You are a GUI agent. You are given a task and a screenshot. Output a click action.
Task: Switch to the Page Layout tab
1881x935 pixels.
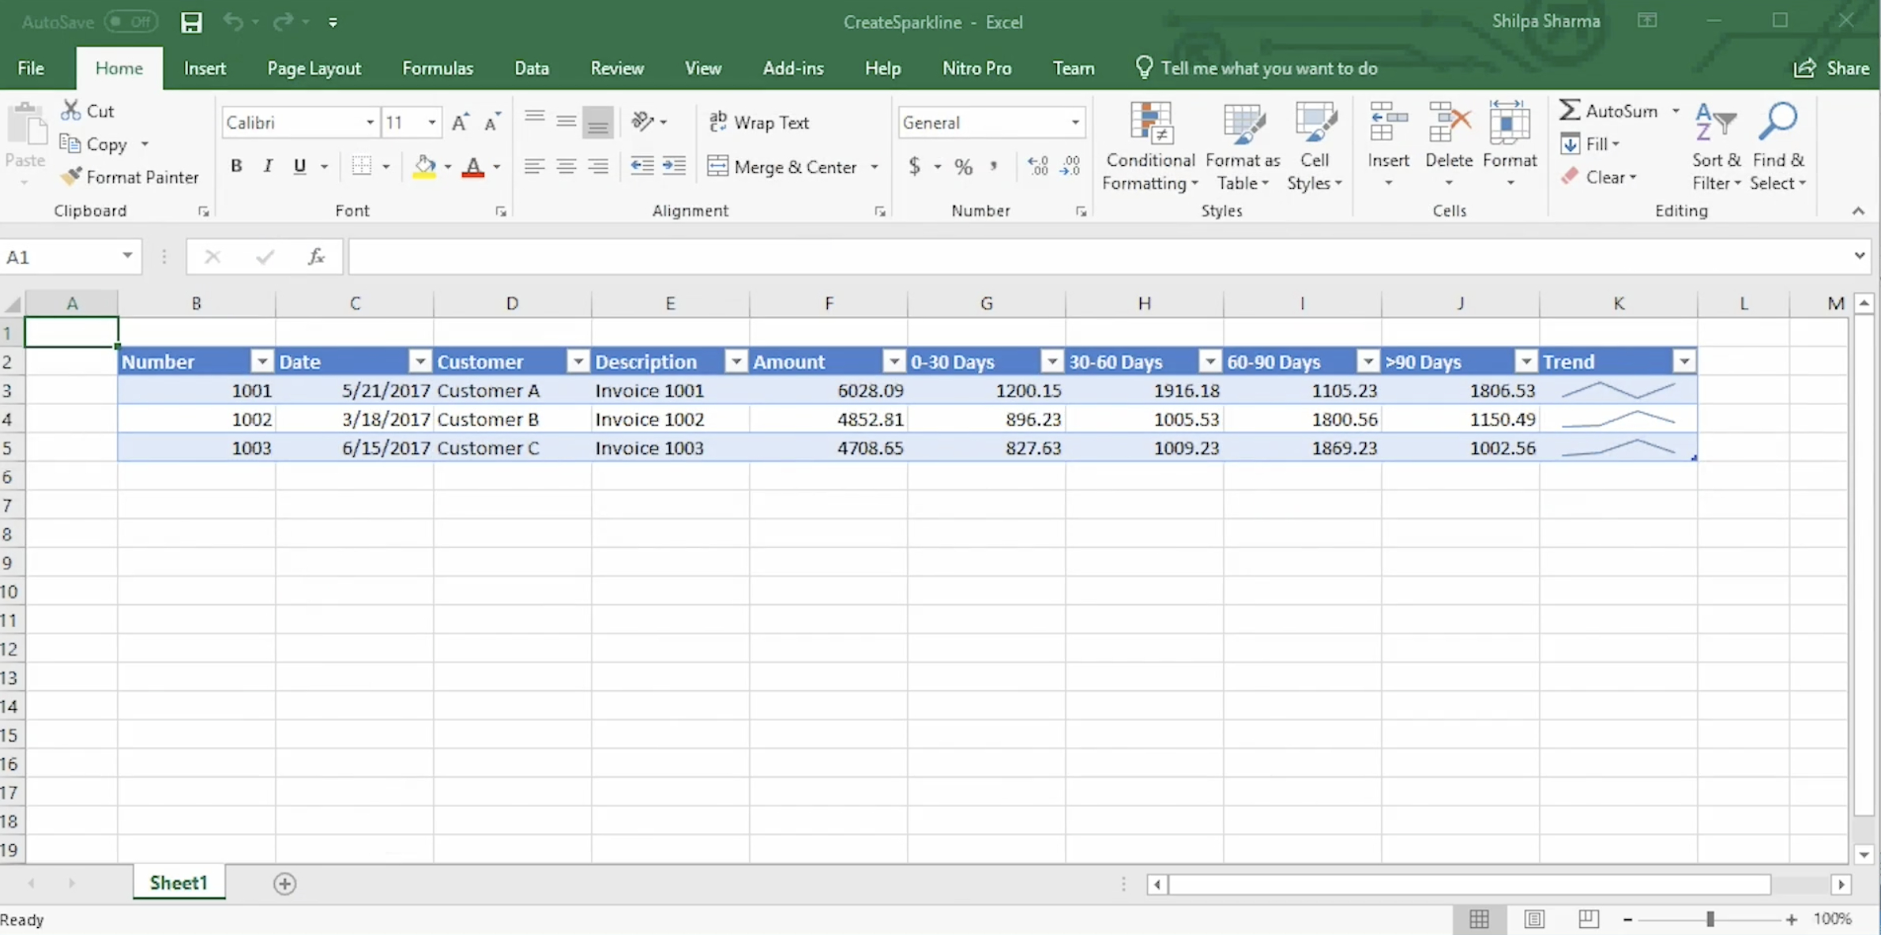[314, 69]
